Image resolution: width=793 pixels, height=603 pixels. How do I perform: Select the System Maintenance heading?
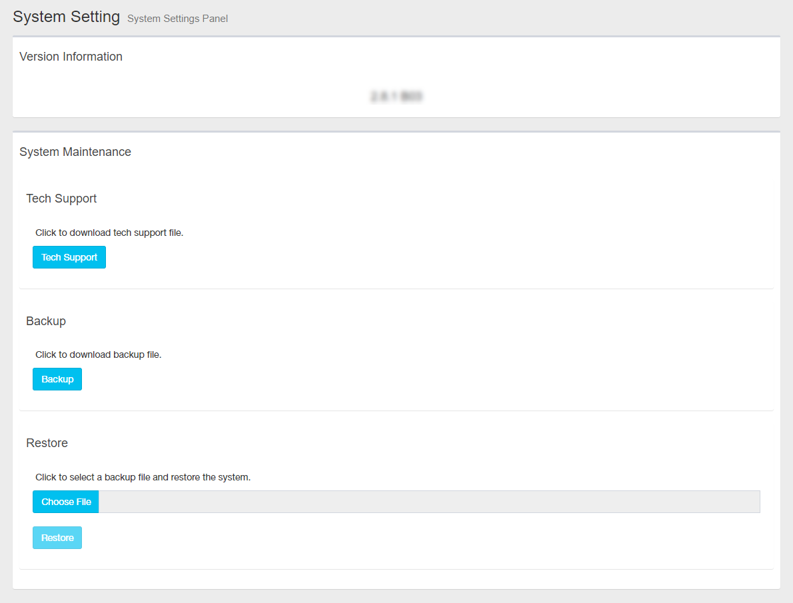click(x=75, y=152)
